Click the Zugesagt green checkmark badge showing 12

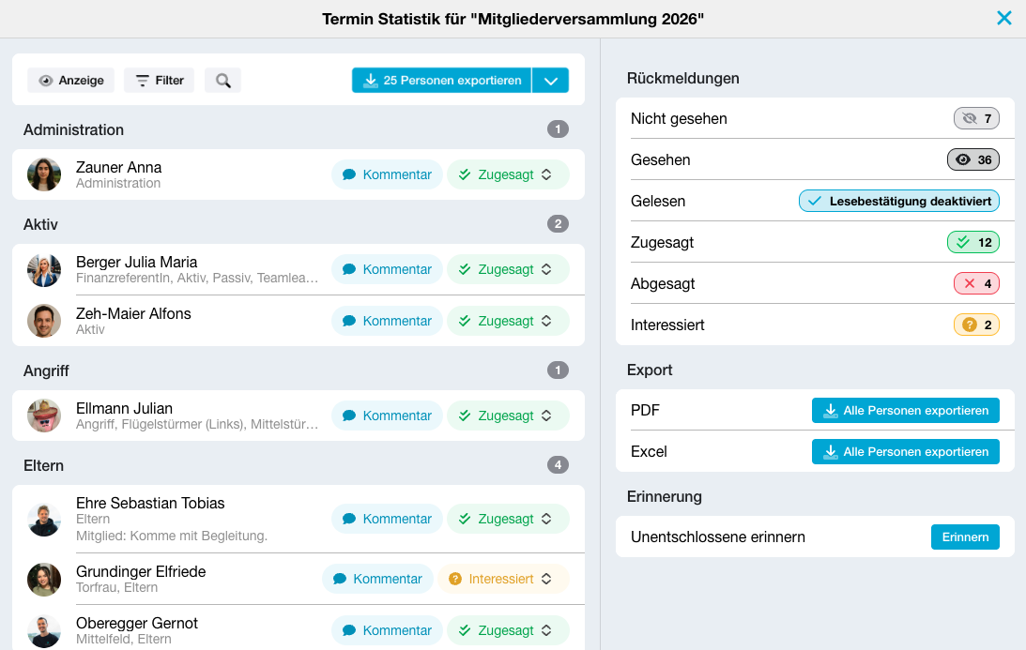pyautogui.click(x=973, y=243)
